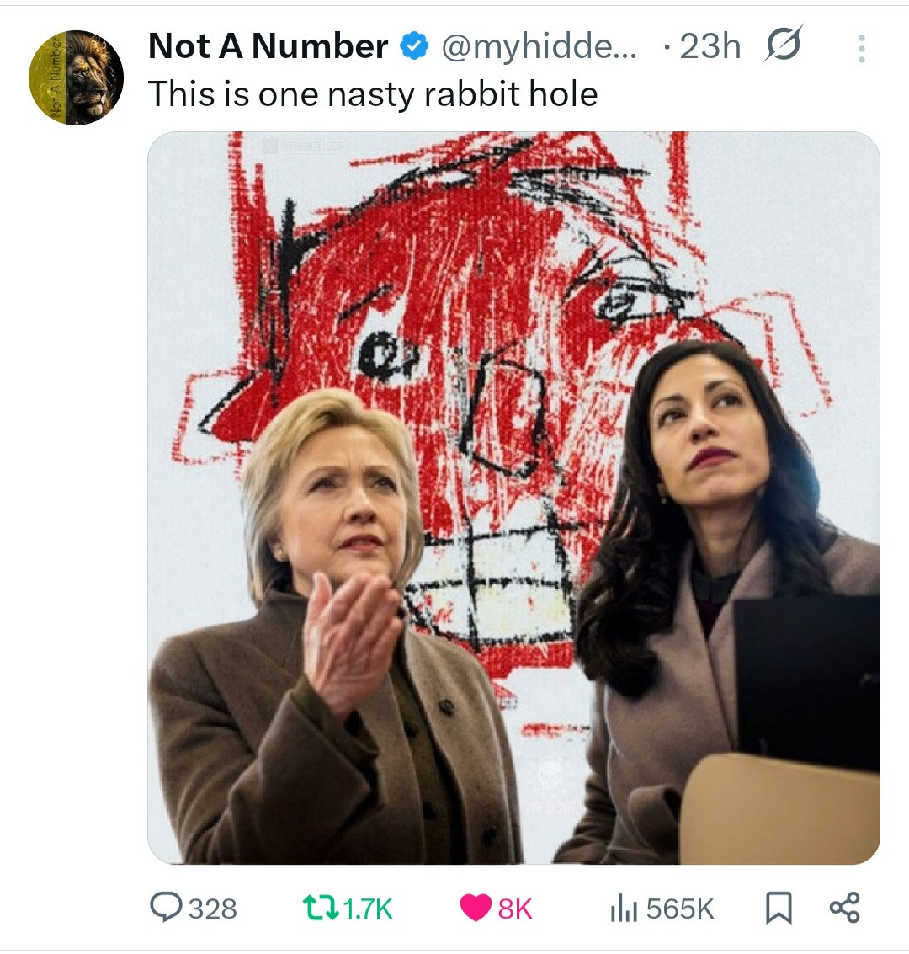Tap the Grok slashed-circle icon
The height and width of the screenshot is (954, 909).
click(783, 45)
